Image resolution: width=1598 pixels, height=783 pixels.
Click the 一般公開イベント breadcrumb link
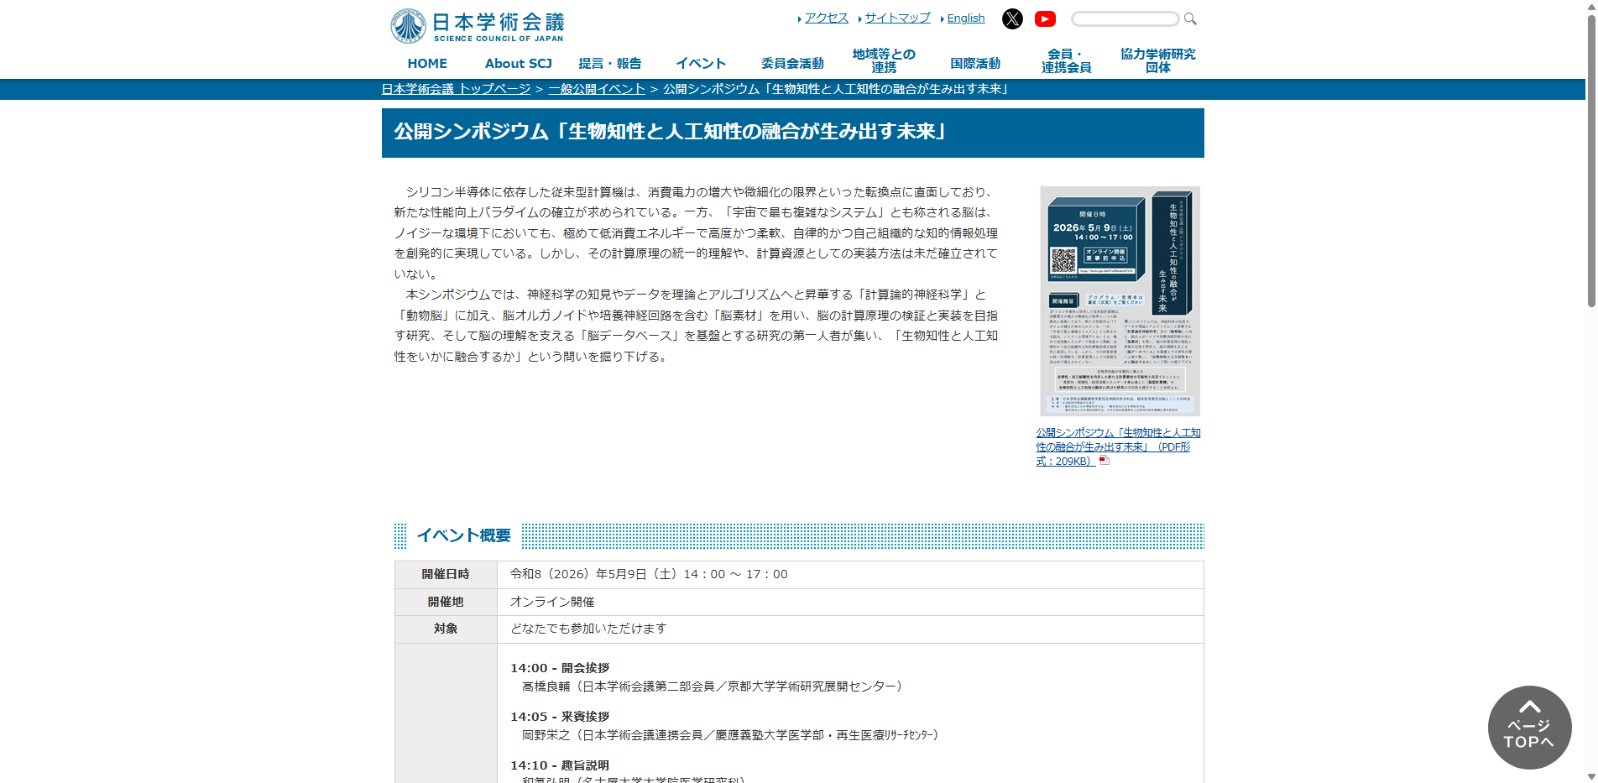597,89
